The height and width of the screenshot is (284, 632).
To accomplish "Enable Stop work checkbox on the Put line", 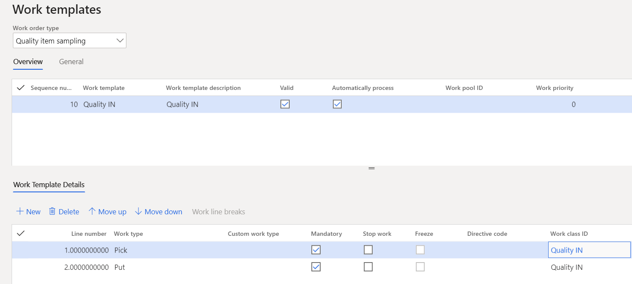I will (x=368, y=267).
